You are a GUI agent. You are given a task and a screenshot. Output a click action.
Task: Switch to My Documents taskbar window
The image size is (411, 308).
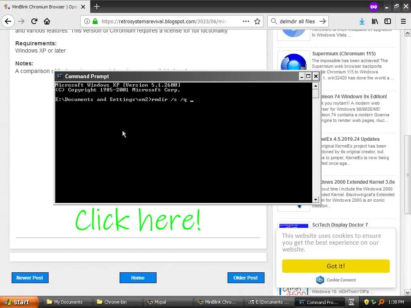pos(67,302)
